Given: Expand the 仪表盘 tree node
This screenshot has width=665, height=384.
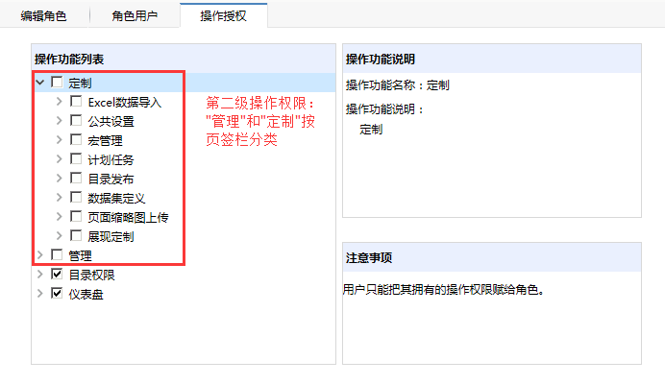Looking at the screenshot, I should [x=40, y=294].
